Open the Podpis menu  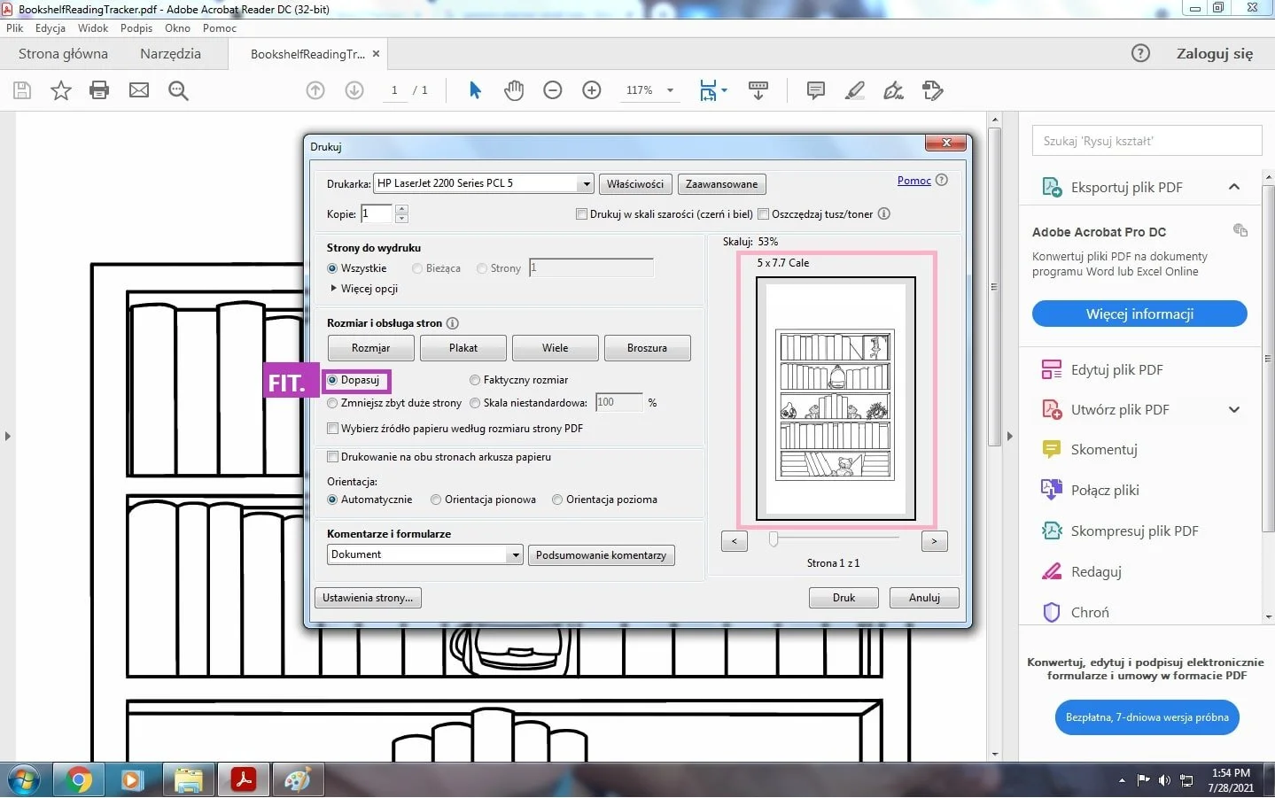pyautogui.click(x=136, y=28)
